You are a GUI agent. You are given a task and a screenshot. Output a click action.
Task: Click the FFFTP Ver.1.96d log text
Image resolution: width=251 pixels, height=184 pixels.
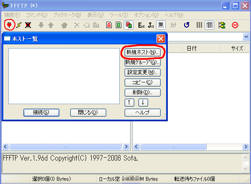point(70,158)
